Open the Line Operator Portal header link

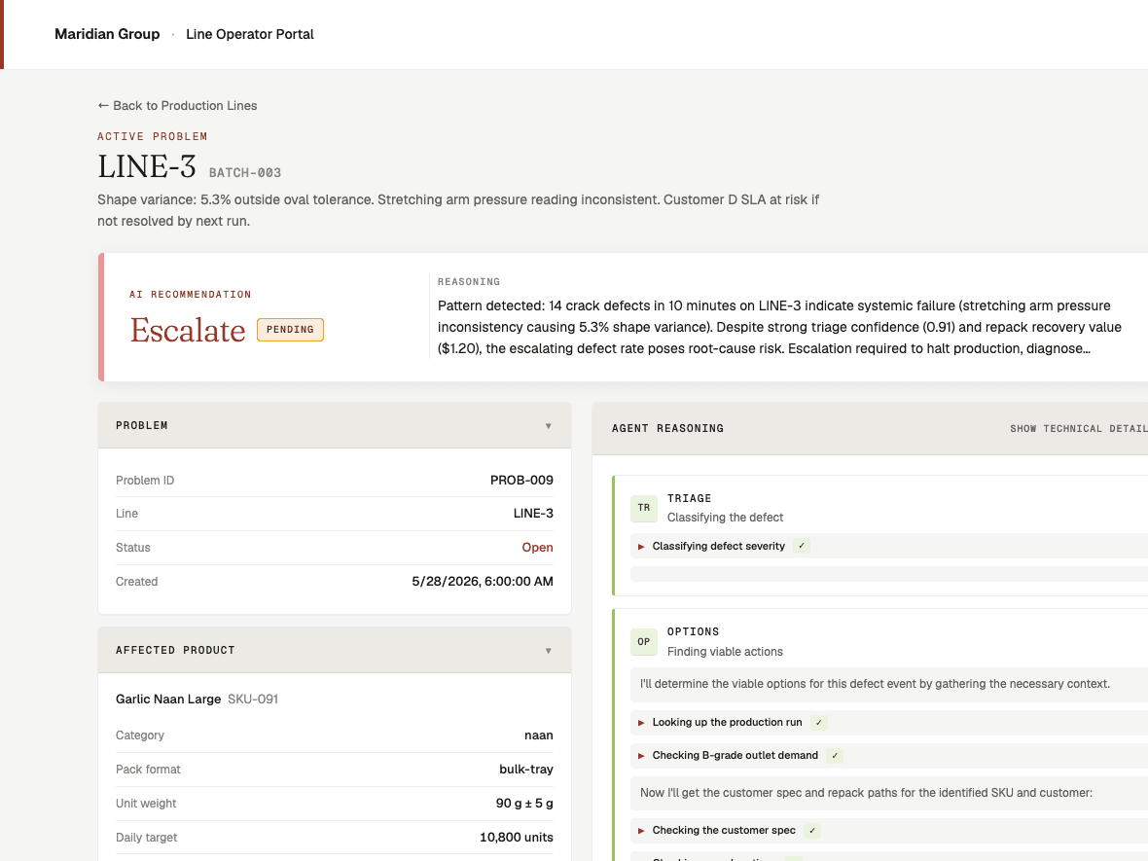click(250, 34)
